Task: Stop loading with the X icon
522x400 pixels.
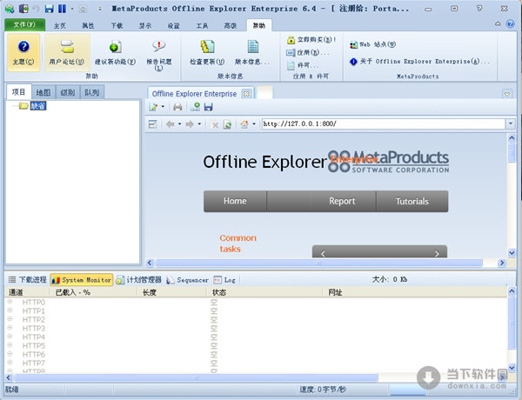Action: [x=215, y=125]
